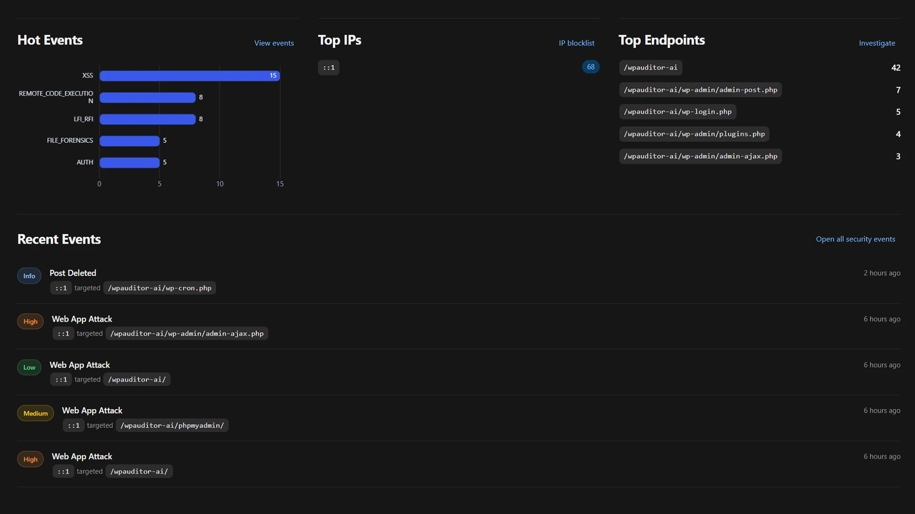Click the High badge on last event
Viewport: 915px width, 514px height.
tap(30, 459)
